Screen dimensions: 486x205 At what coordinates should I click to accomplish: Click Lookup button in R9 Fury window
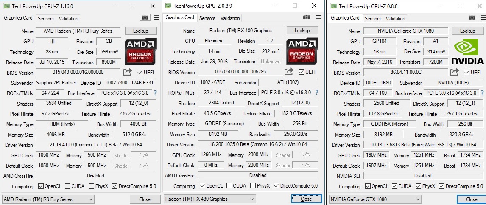(x=141, y=31)
